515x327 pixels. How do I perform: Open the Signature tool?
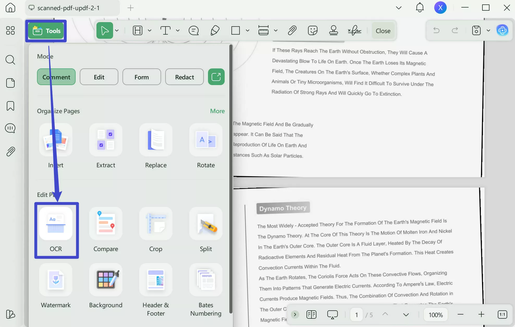pyautogui.click(x=354, y=30)
